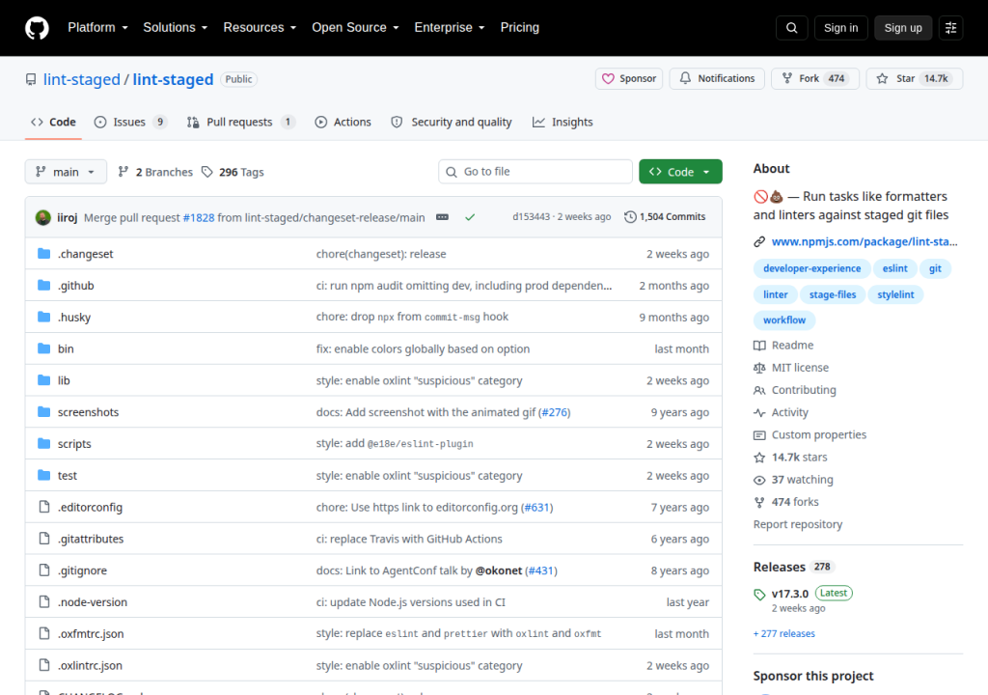Open the 1,504 Commits history
This screenshot has height=695, width=988.
[x=665, y=217]
